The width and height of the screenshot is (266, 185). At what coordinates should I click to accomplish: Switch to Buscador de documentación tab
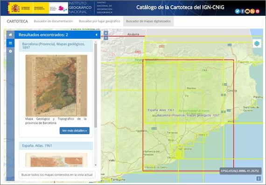tap(53, 21)
